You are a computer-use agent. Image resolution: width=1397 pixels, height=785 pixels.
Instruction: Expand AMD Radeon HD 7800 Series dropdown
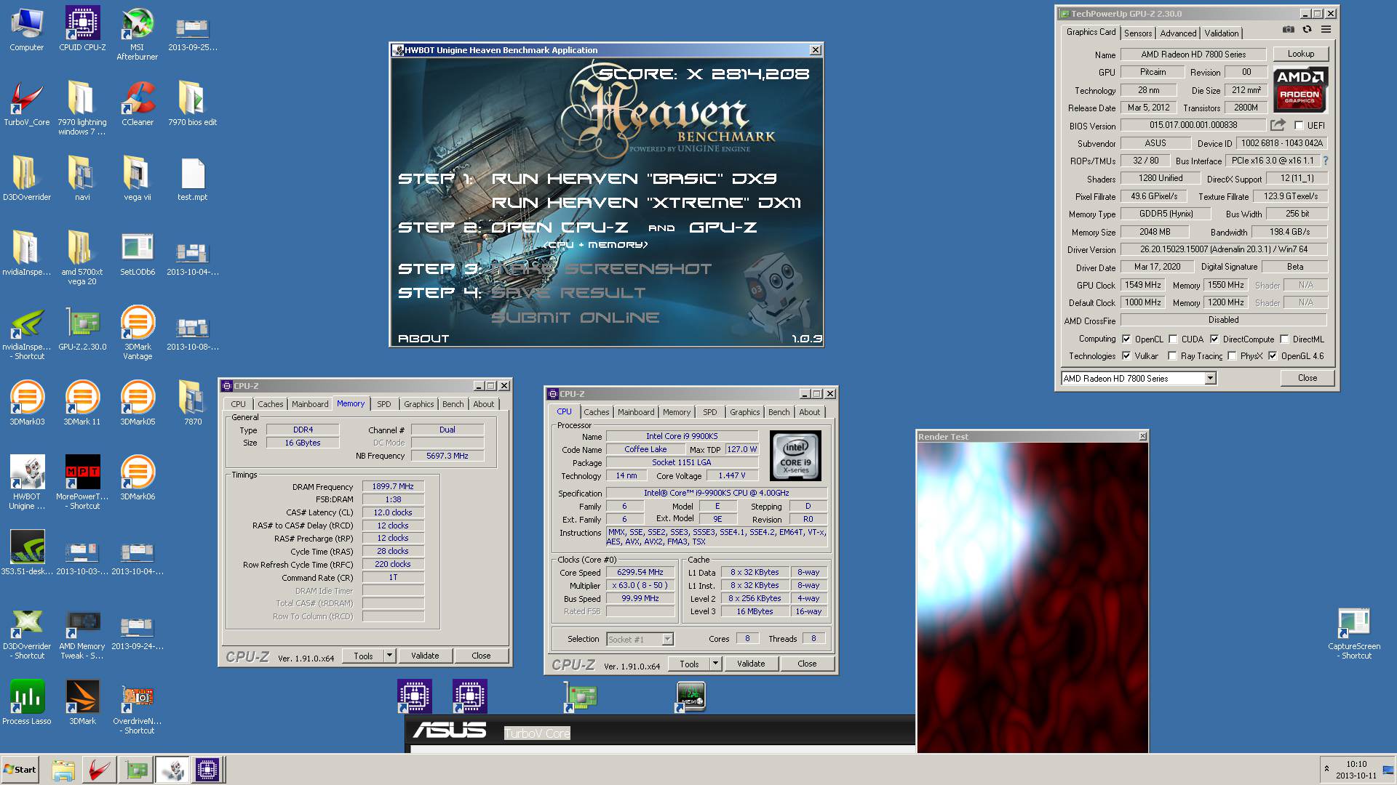click(1210, 378)
